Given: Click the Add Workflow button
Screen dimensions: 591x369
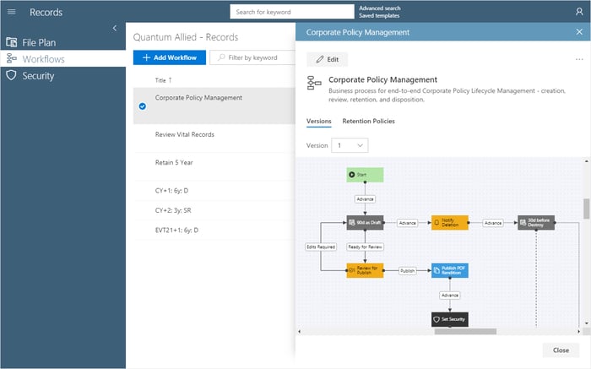Looking at the screenshot, I should (x=170, y=57).
